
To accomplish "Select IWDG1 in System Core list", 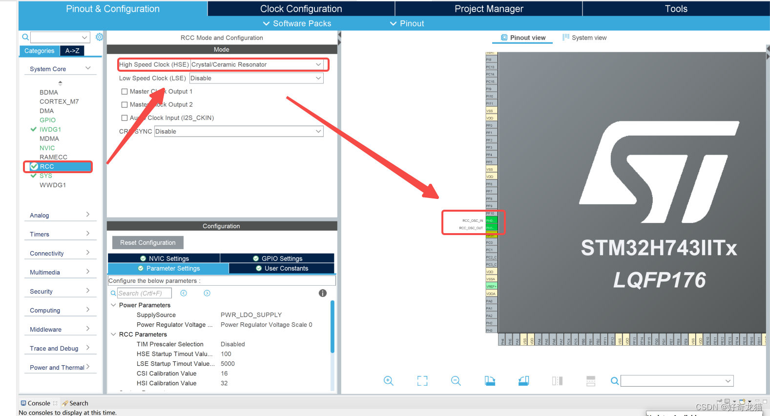I will [50, 129].
